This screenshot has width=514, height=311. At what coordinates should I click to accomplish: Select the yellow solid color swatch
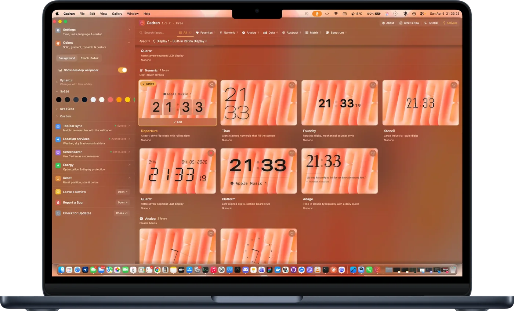pyautogui.click(x=127, y=100)
